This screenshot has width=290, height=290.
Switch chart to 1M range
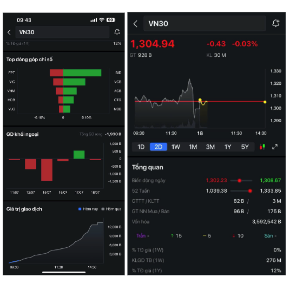point(193,147)
